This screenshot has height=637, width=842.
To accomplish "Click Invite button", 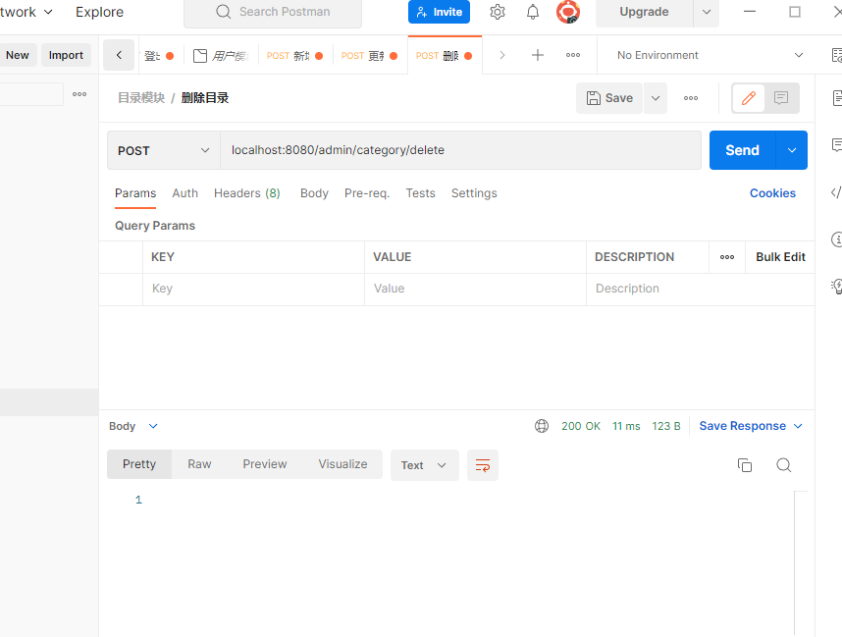I will [x=439, y=12].
